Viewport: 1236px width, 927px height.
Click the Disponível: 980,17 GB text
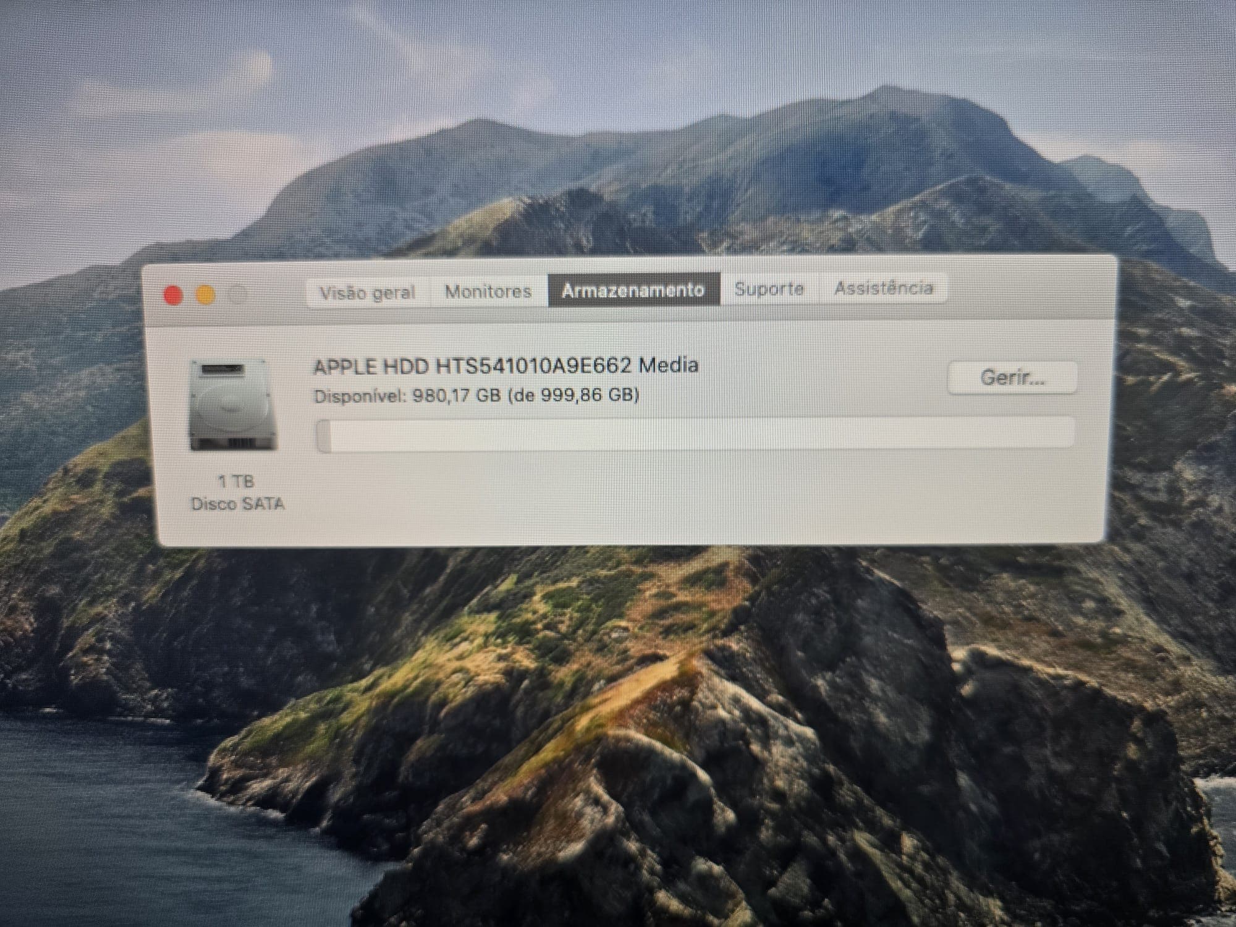pyautogui.click(x=407, y=396)
